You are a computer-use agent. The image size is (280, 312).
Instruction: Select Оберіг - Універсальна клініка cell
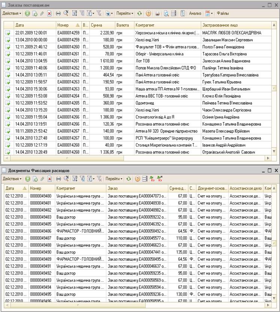[167, 54]
